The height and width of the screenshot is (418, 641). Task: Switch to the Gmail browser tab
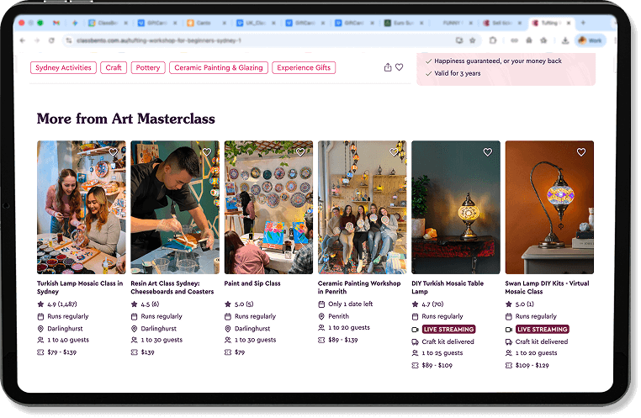(56, 23)
